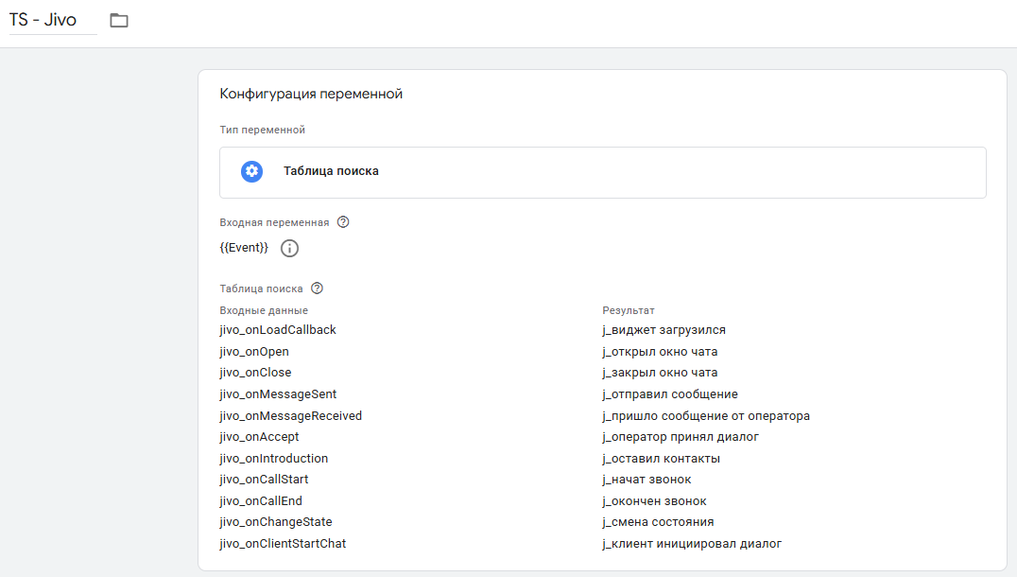Open the folder icon next to TS - Jivo
This screenshot has width=1017, height=577.
(x=119, y=20)
